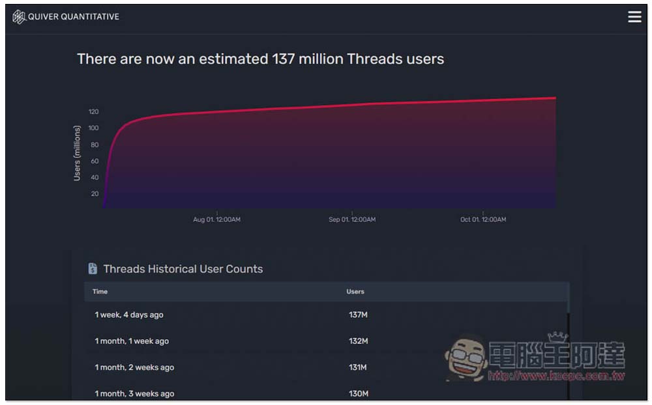This screenshot has height=405, width=652.
Task: Click the 137M user count cell
Action: click(358, 315)
